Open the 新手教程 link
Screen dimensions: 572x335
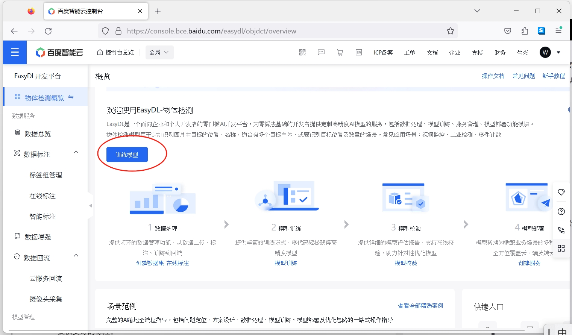[x=554, y=76]
